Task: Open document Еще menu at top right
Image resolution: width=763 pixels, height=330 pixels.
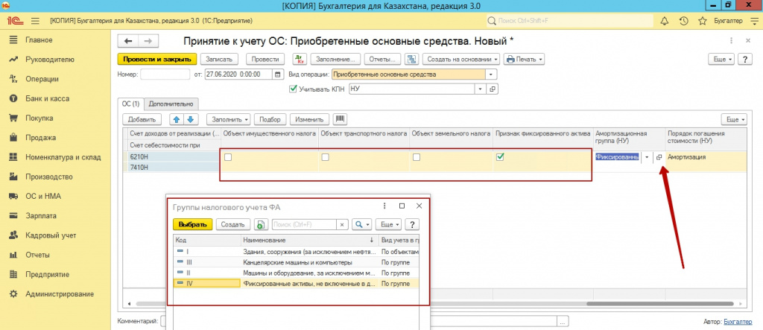Action: [x=723, y=59]
